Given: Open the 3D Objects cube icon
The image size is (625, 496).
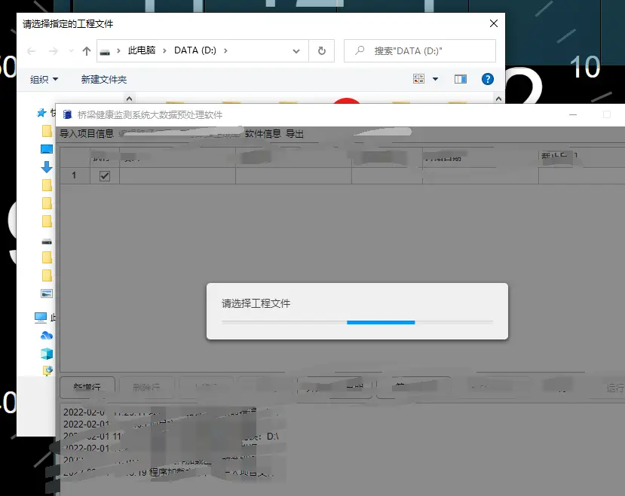Looking at the screenshot, I should (47, 354).
